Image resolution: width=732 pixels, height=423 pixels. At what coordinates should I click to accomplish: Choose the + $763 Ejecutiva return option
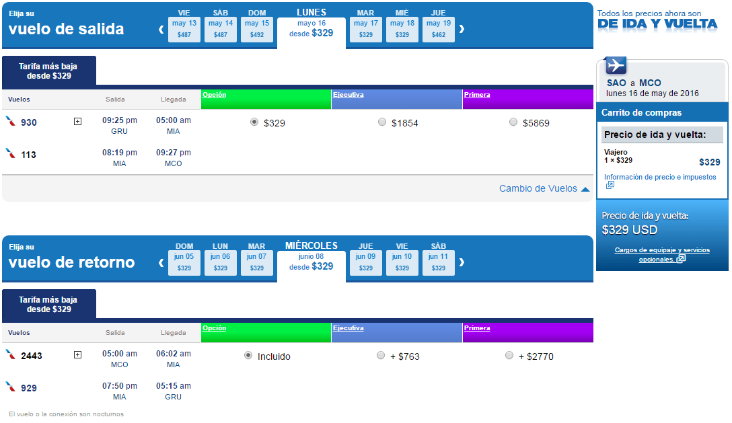(x=381, y=355)
